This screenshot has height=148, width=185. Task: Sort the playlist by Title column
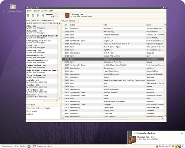[124, 25]
